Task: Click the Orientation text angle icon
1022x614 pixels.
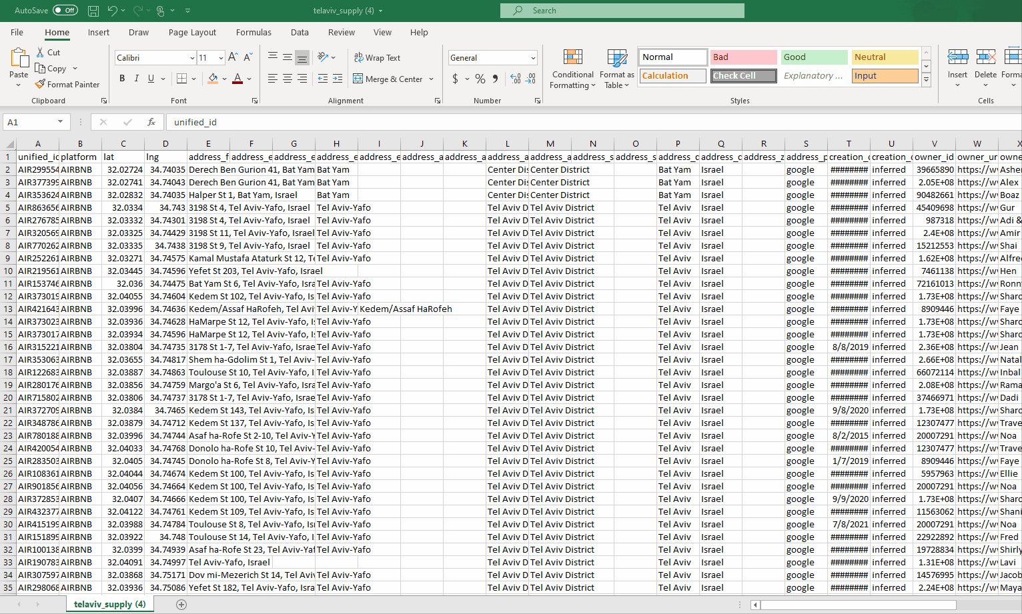Action: [323, 57]
